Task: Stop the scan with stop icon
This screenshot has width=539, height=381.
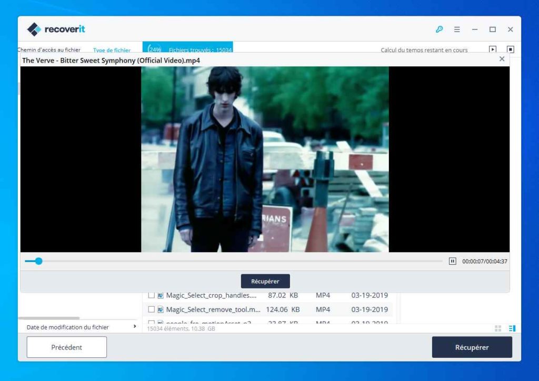Action: click(x=511, y=49)
